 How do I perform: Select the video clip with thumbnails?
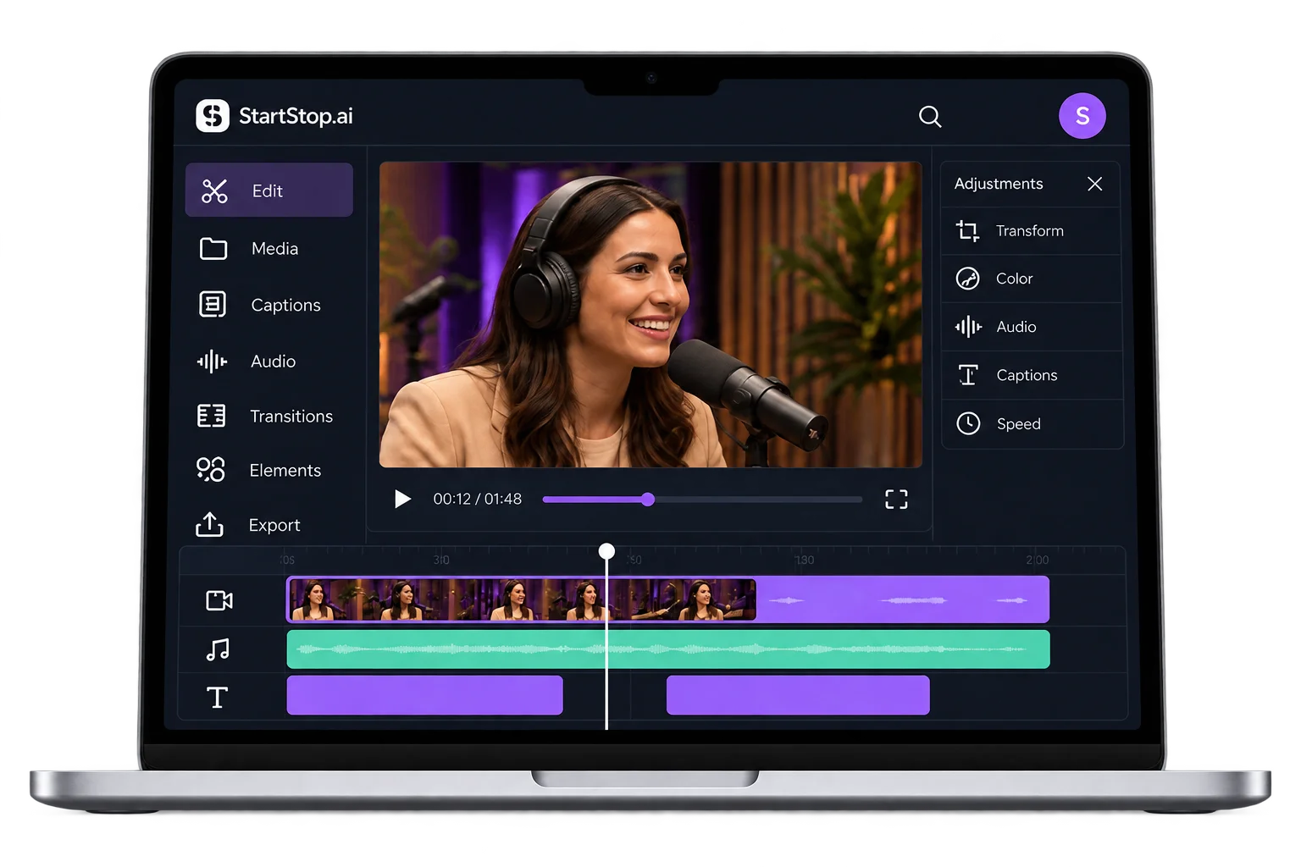pos(522,599)
